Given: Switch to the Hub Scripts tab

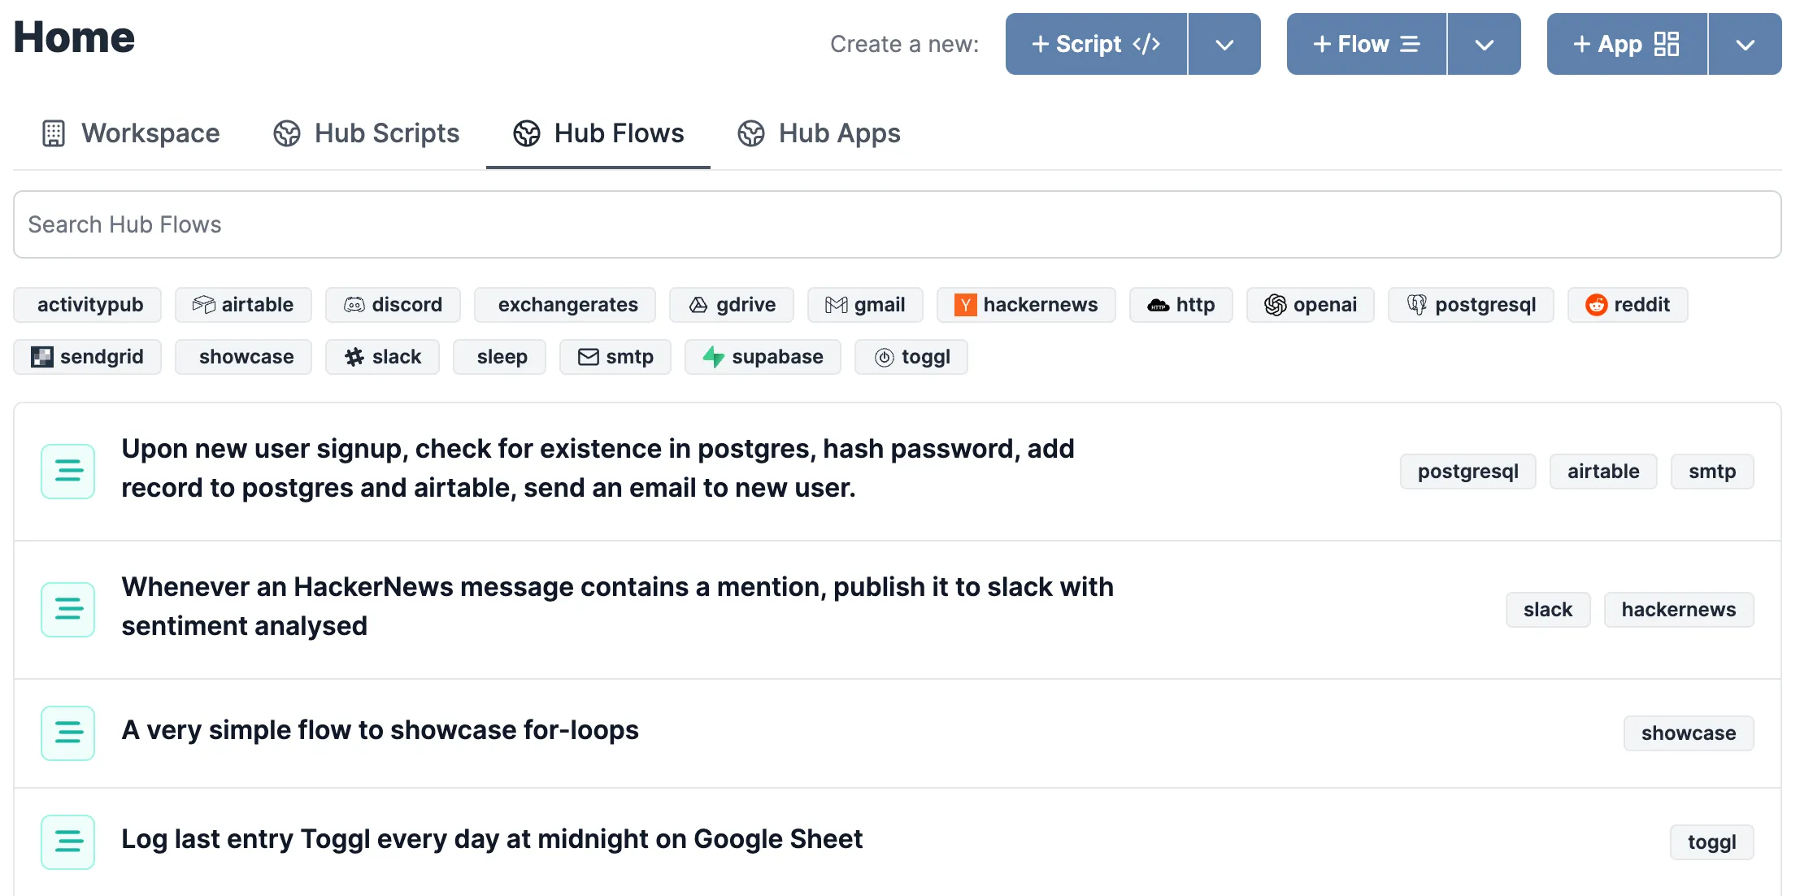Looking at the screenshot, I should point(367,133).
